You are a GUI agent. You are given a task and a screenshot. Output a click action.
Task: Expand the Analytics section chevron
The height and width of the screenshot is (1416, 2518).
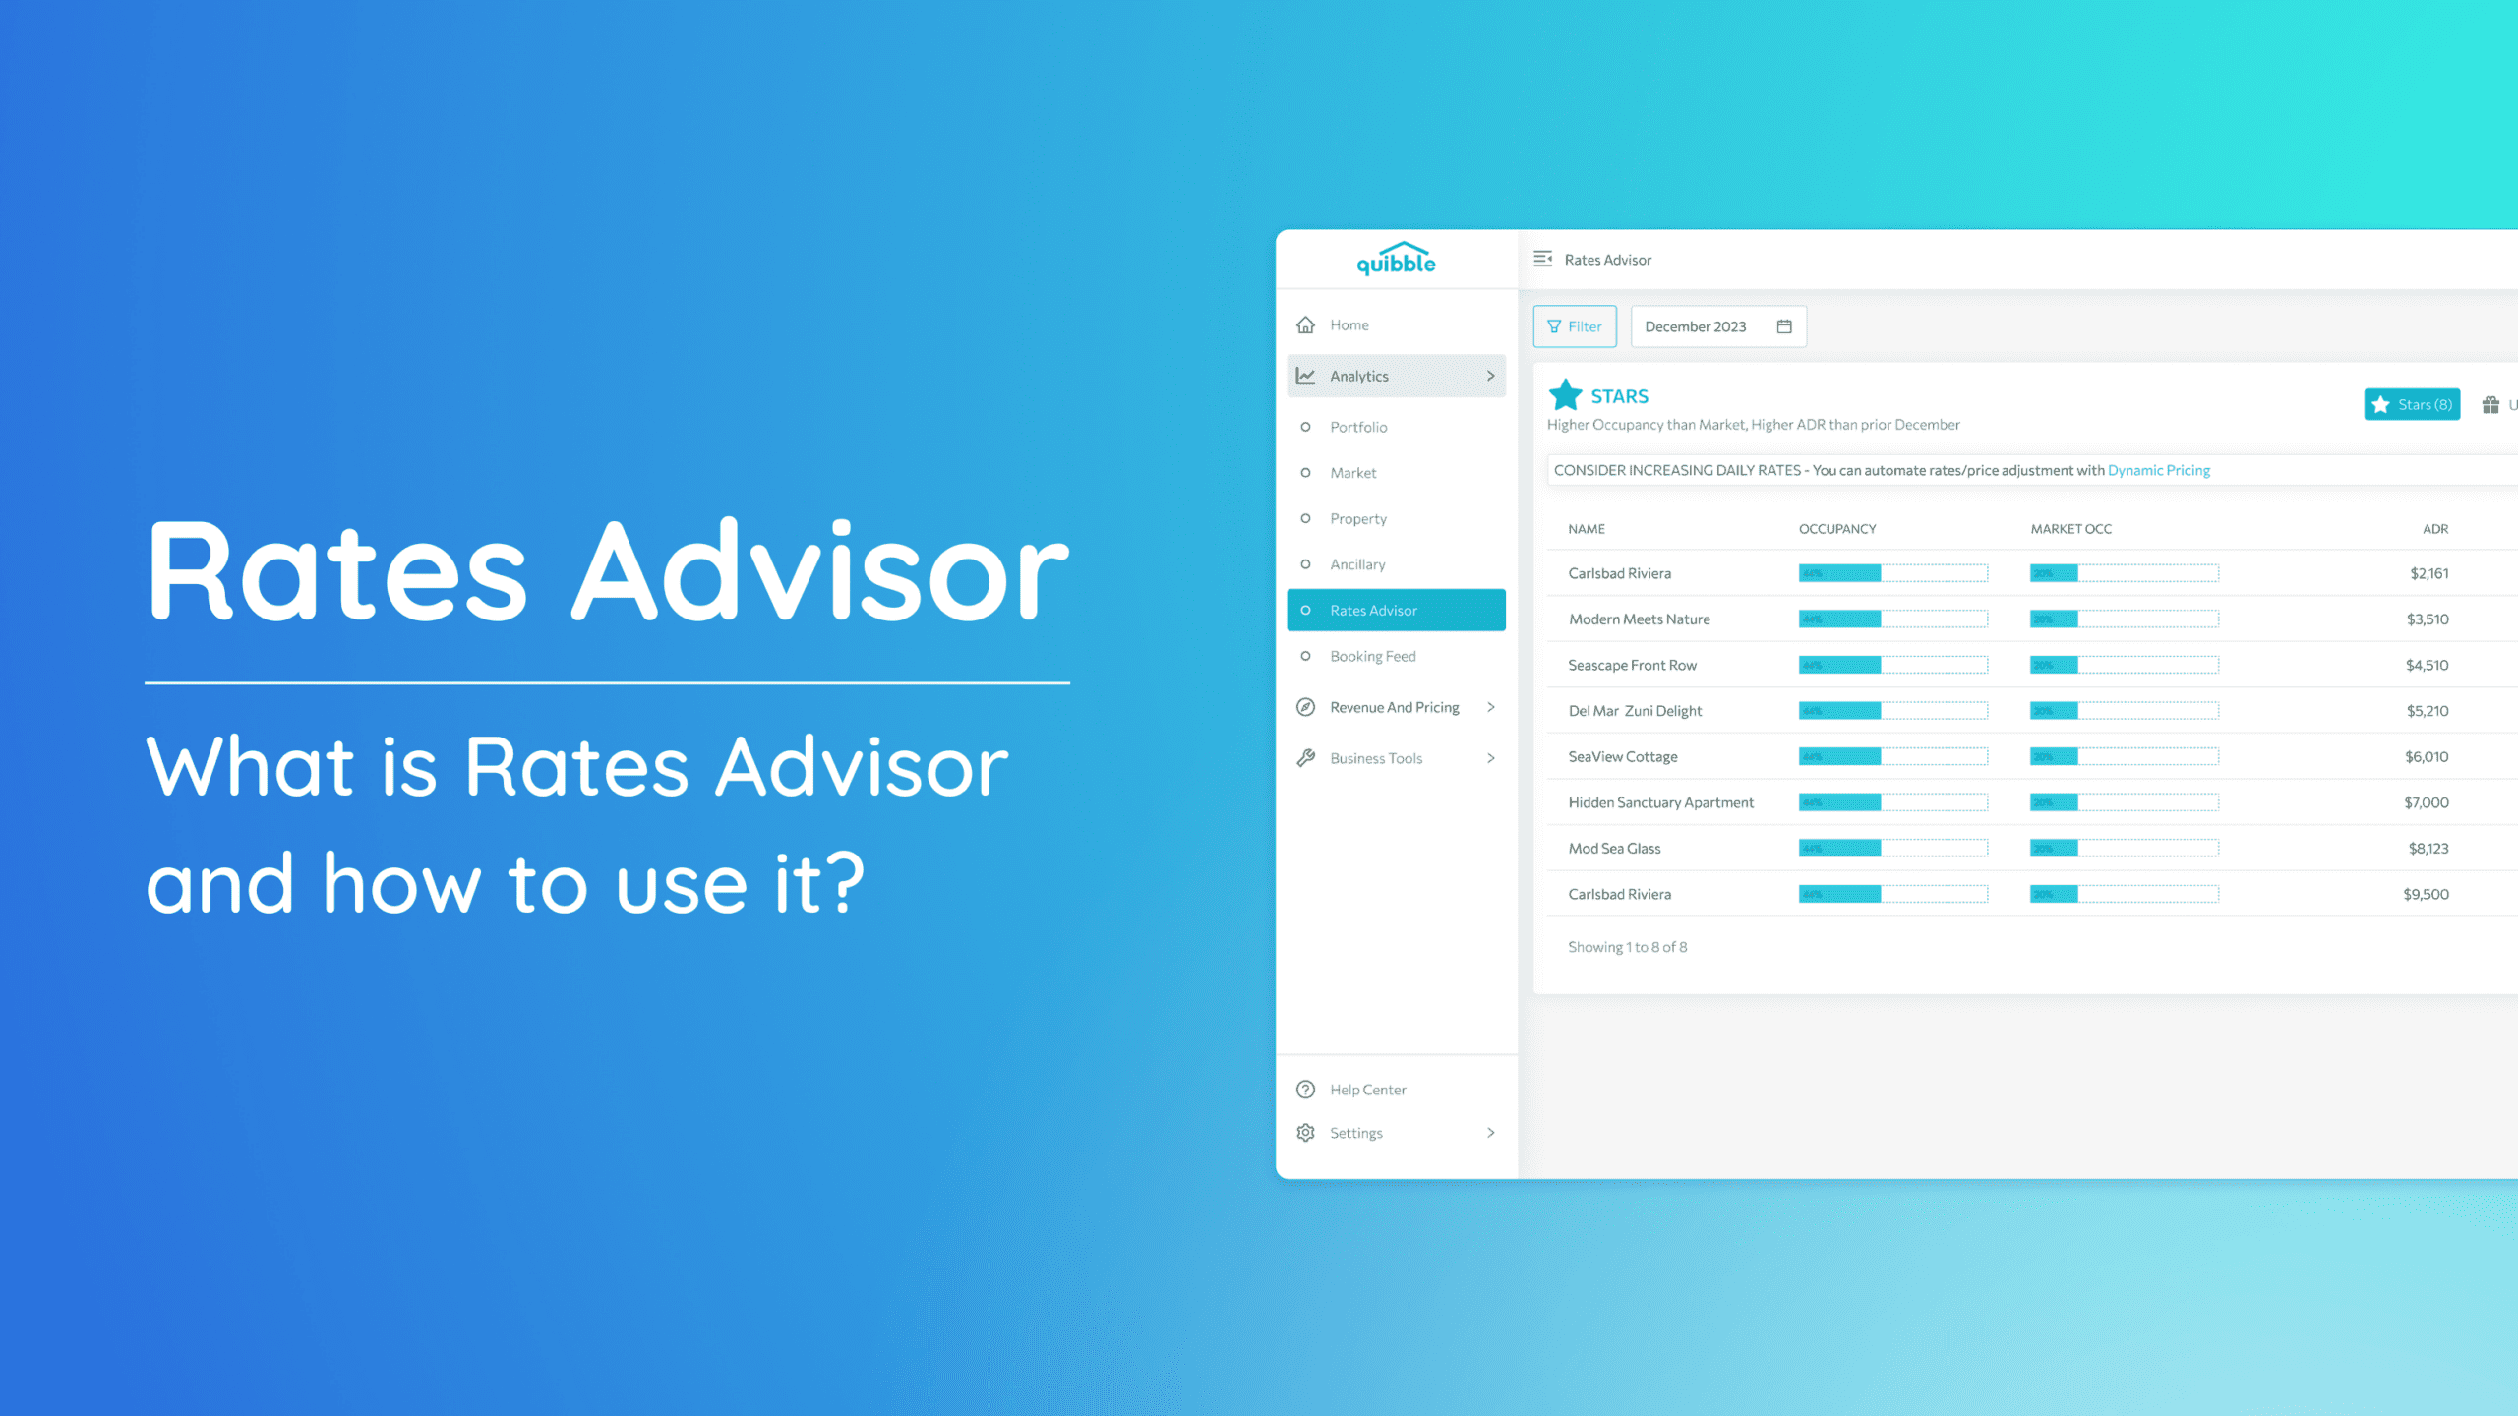tap(1492, 376)
